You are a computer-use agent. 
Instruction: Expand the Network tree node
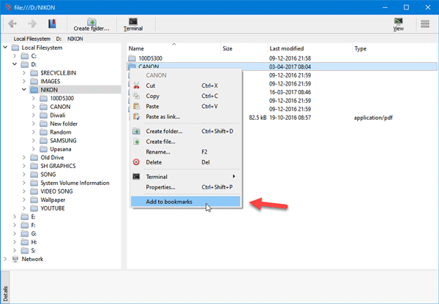(x=5, y=259)
